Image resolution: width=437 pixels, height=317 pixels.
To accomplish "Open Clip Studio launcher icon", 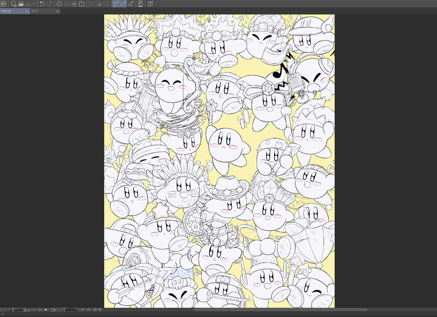I will click(x=3, y=4).
